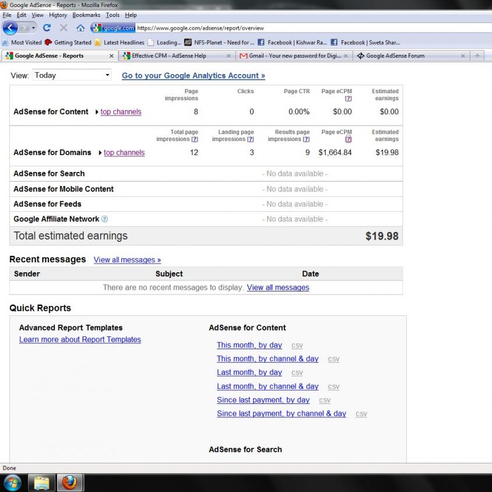The image size is (492, 492).
Task: Open a new tab with the plus button
Action: [x=477, y=56]
